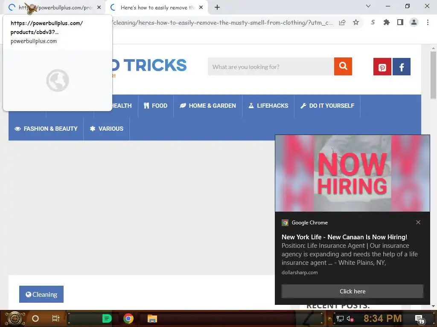Open the tab search dropdown chevron

point(368,6)
